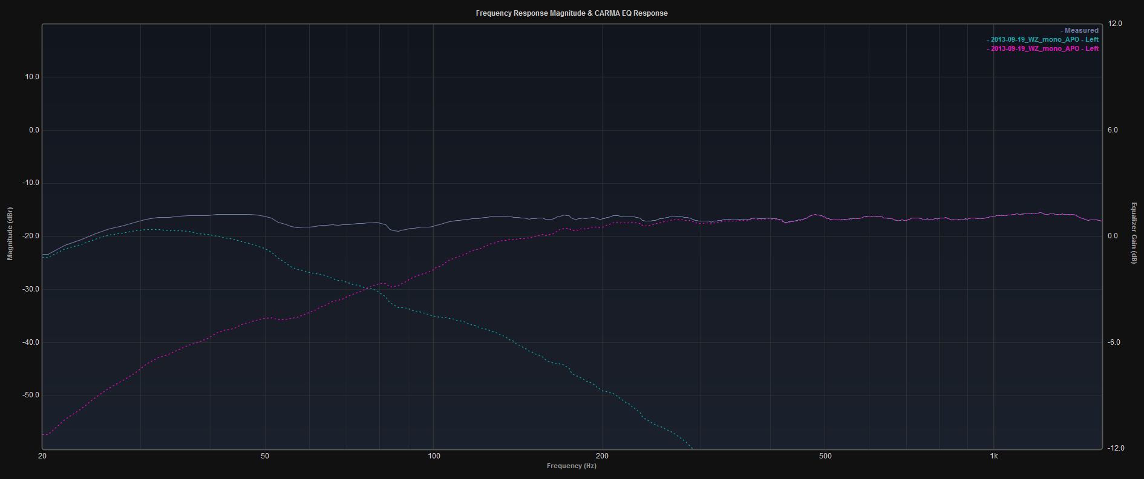This screenshot has width=1144, height=479.
Task: Toggle the magenta WZ_mono_APO Left legend entry
Action: tap(1044, 48)
